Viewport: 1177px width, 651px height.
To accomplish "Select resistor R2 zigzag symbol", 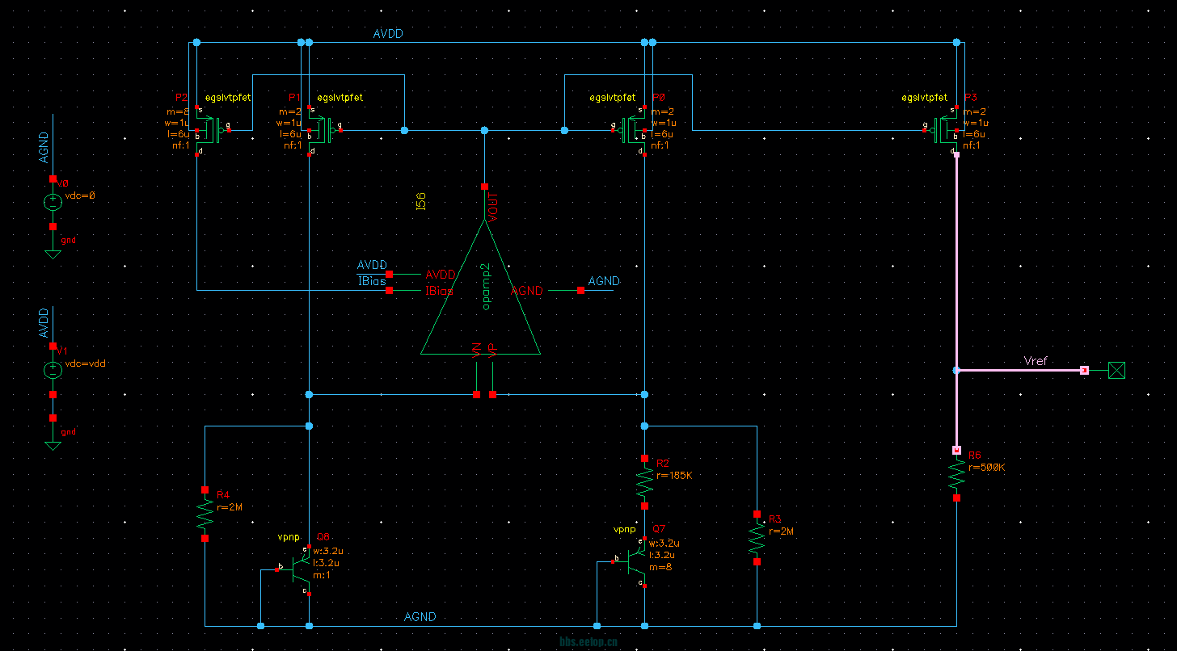I will [x=644, y=482].
